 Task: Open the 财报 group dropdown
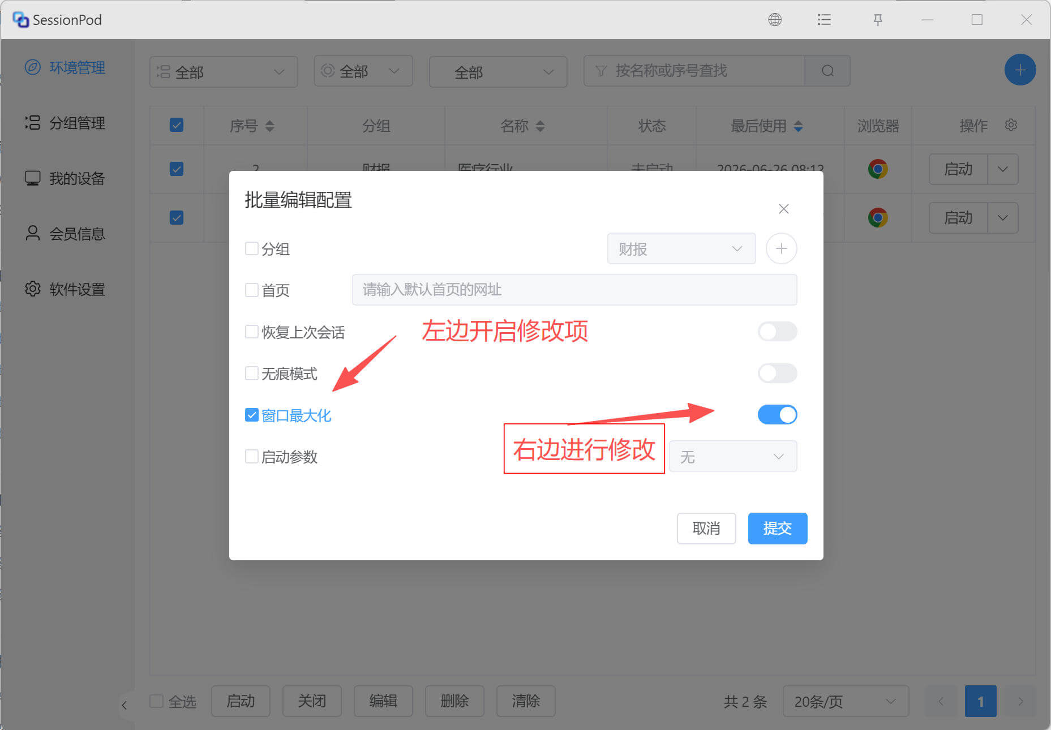(x=681, y=248)
